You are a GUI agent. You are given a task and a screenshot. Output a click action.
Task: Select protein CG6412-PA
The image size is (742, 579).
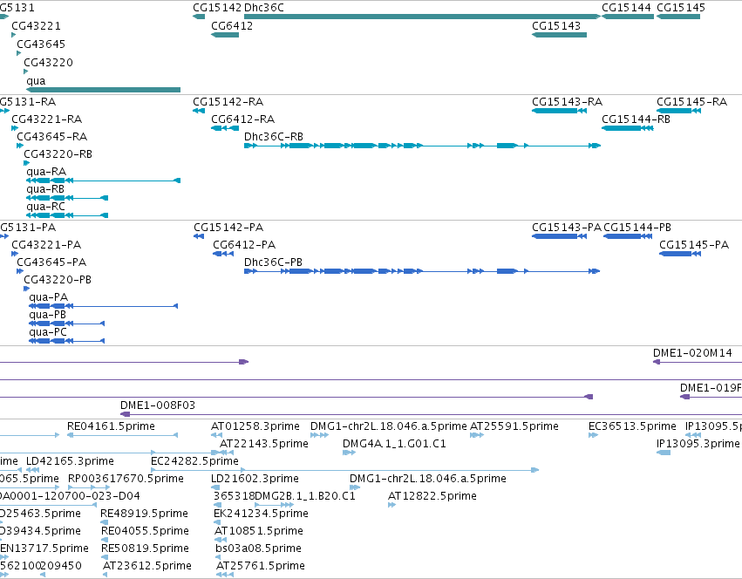[x=244, y=245]
